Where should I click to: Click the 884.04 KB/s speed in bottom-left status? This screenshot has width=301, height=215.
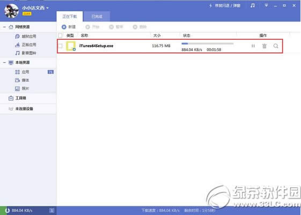pos(22,211)
